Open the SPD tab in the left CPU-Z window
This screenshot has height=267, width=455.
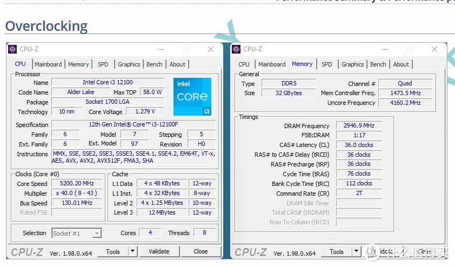[103, 64]
